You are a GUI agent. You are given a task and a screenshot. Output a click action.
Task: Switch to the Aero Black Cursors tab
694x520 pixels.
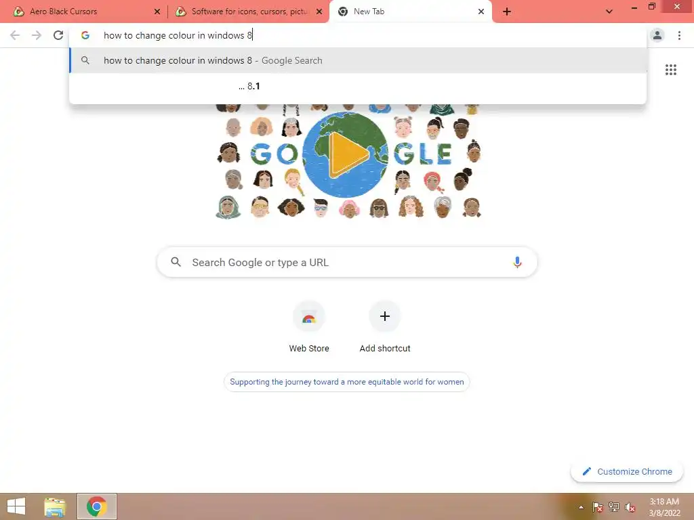click(x=84, y=12)
